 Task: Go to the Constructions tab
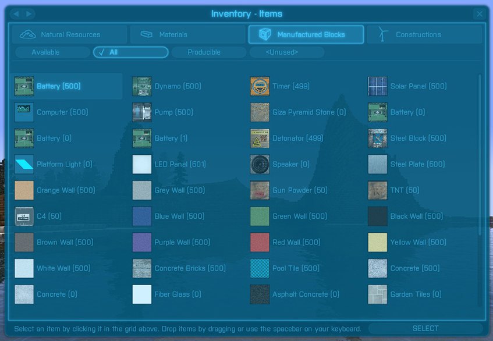coord(424,34)
